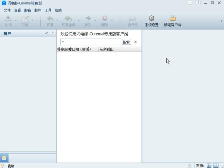Minimize the 闪电邮 window
The height and width of the screenshot is (168, 224).
pyautogui.click(x=206, y=3)
